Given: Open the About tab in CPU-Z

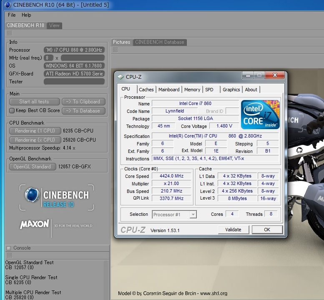Looking at the screenshot, I should point(251,90).
